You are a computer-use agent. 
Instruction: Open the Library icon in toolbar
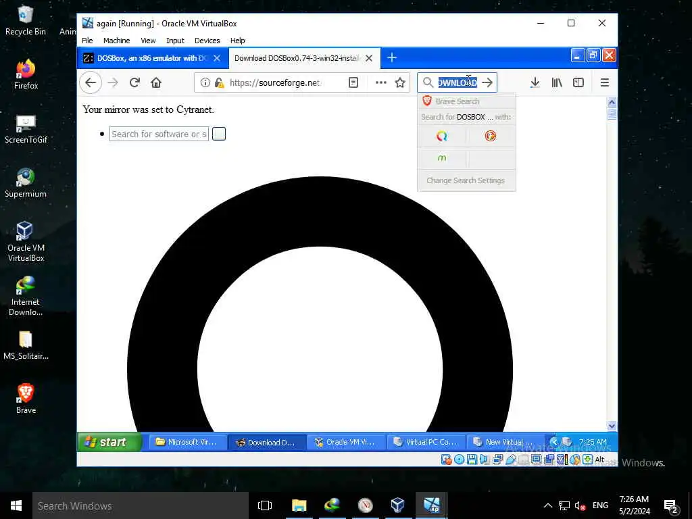pos(557,82)
